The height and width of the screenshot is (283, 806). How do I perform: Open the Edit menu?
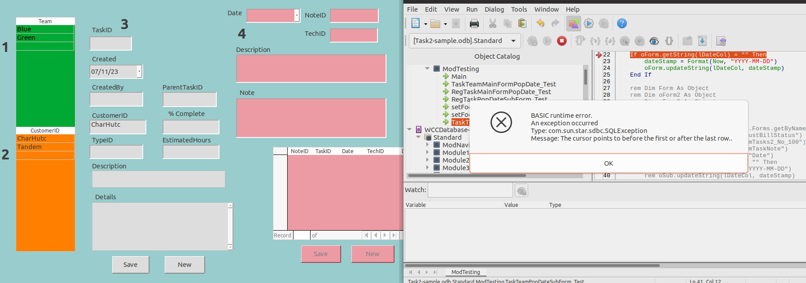[431, 9]
